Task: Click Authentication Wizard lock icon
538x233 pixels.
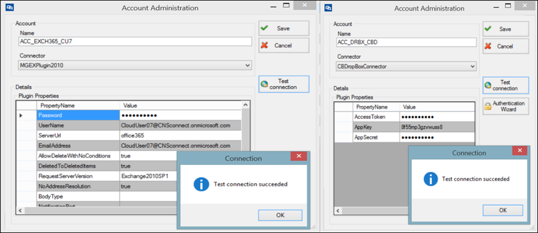Action: [x=488, y=107]
